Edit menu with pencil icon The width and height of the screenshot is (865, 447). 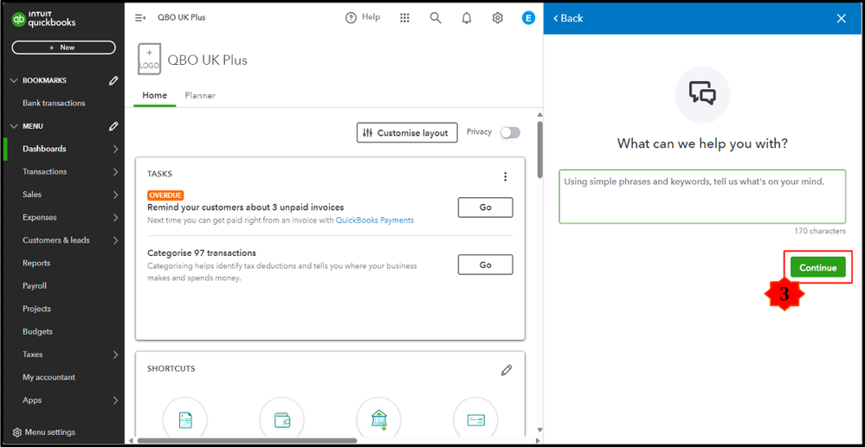pyautogui.click(x=113, y=126)
